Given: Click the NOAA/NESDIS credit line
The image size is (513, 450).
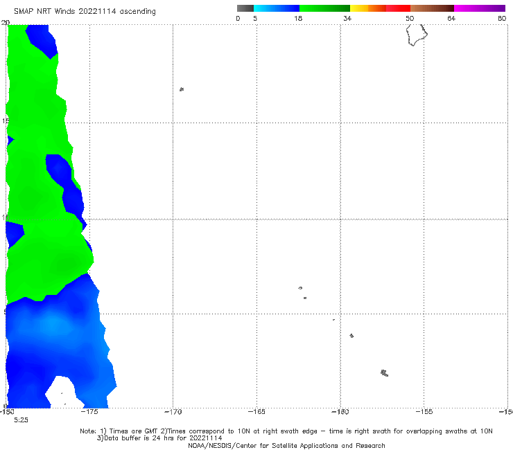Looking at the screenshot, I should click(x=286, y=445).
